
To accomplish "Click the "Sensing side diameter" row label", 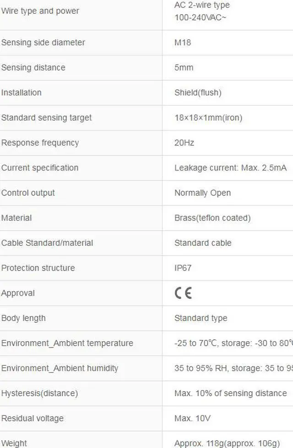I will [43, 43].
